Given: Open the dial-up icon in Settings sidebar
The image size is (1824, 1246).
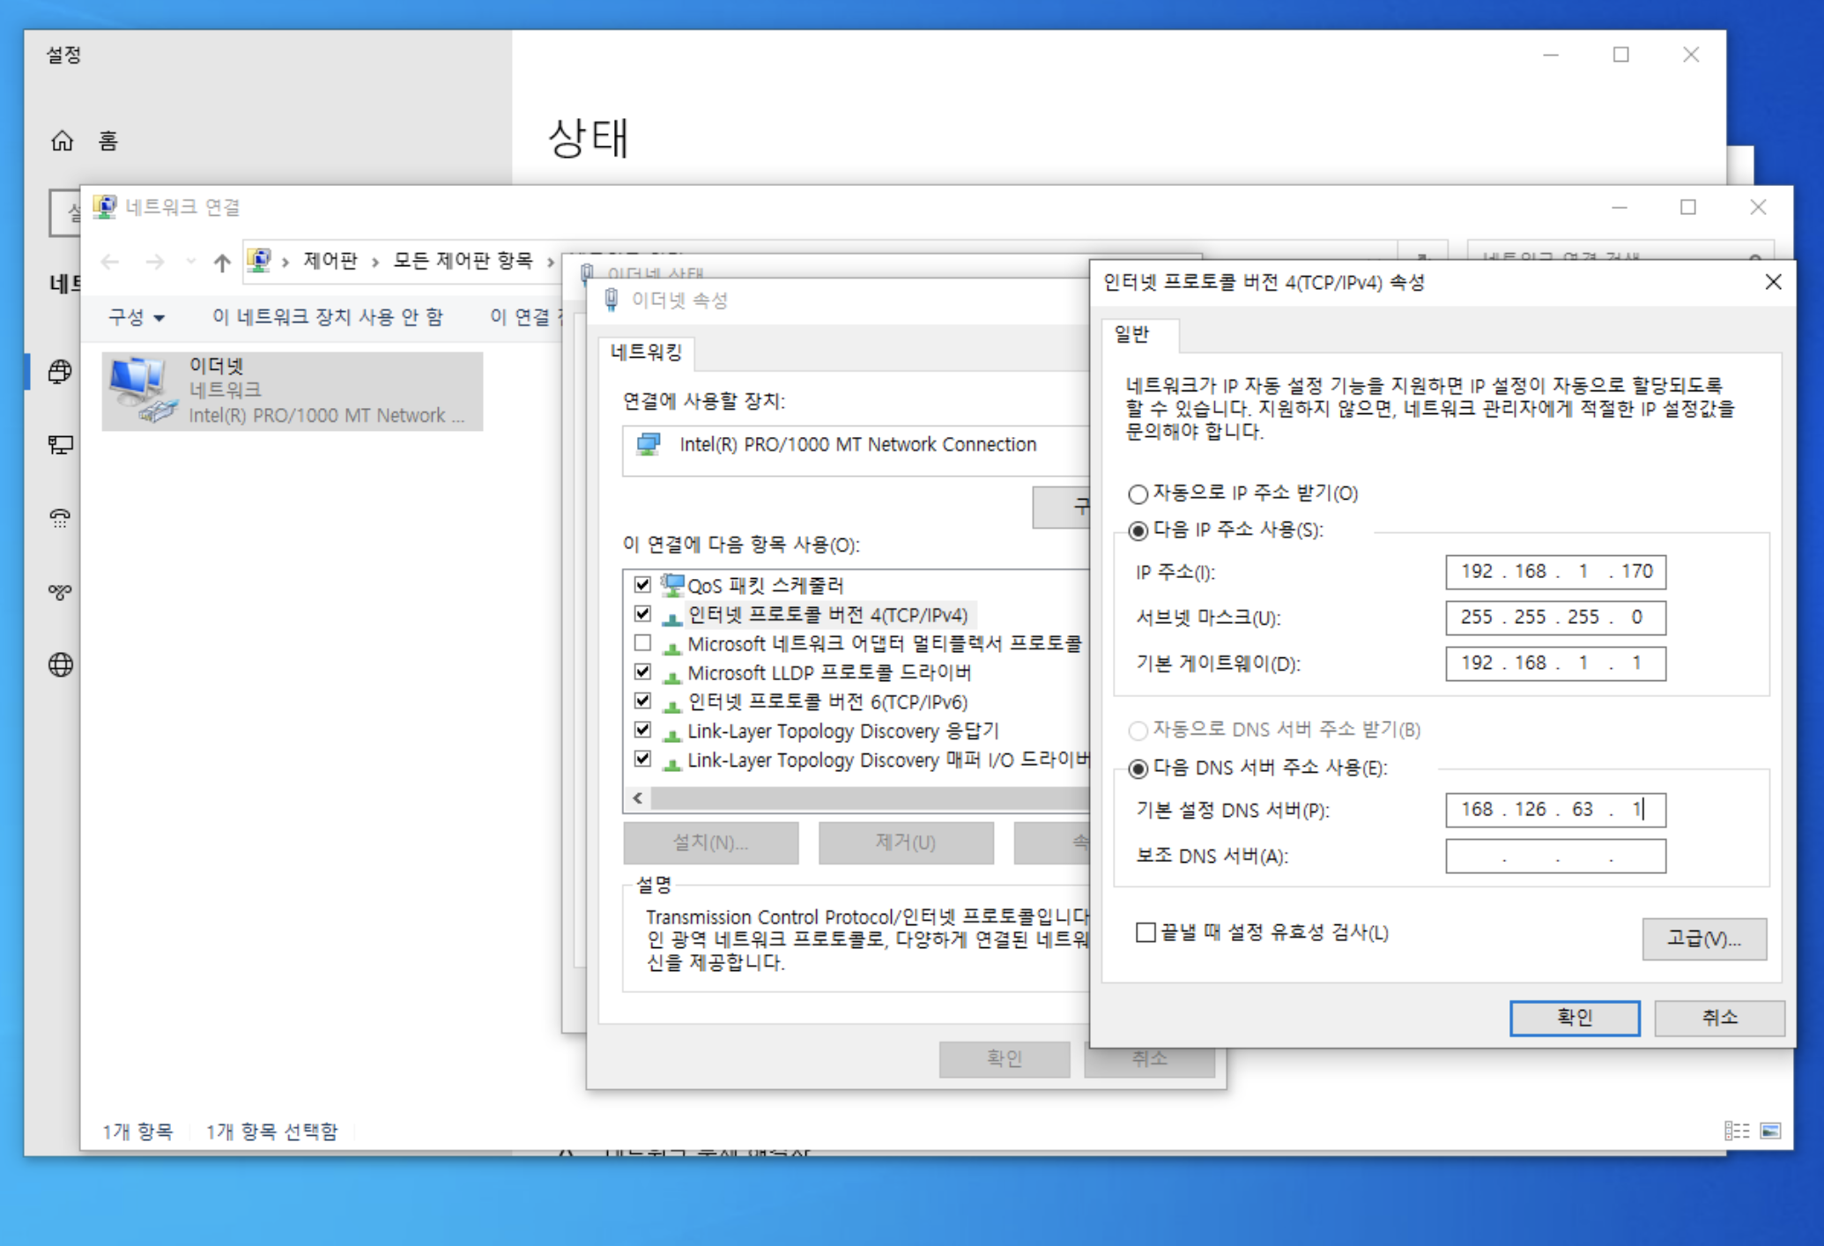Looking at the screenshot, I should tap(60, 518).
